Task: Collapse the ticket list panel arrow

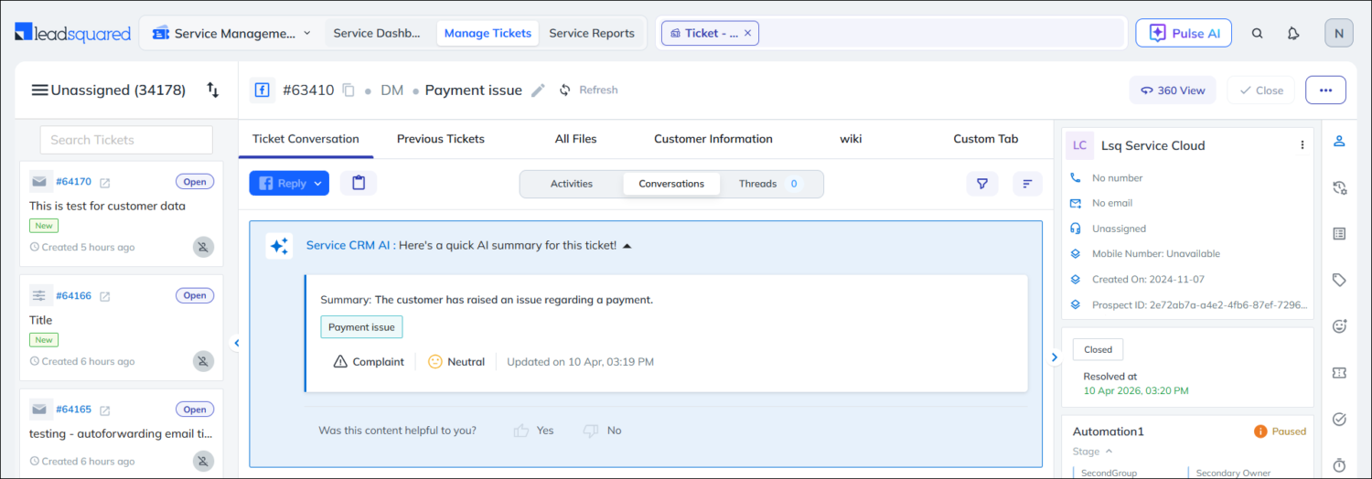Action: pos(236,343)
